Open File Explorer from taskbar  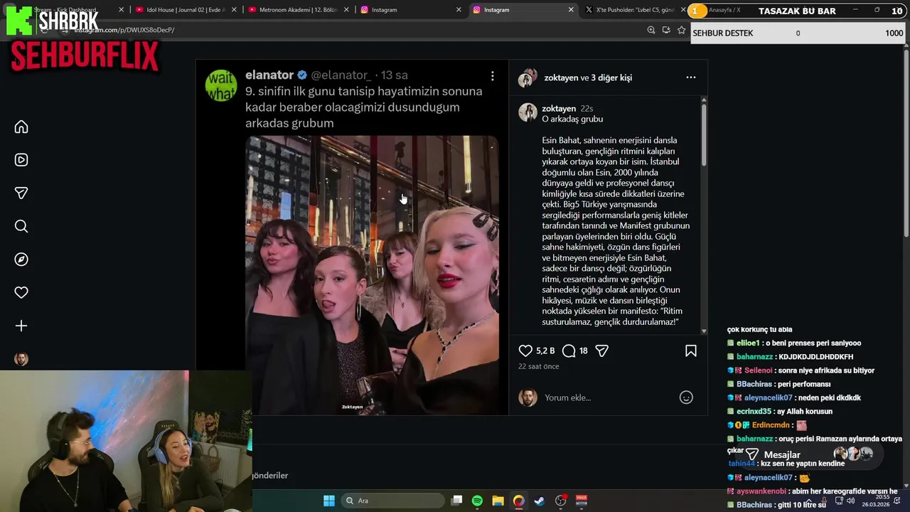coord(498,501)
